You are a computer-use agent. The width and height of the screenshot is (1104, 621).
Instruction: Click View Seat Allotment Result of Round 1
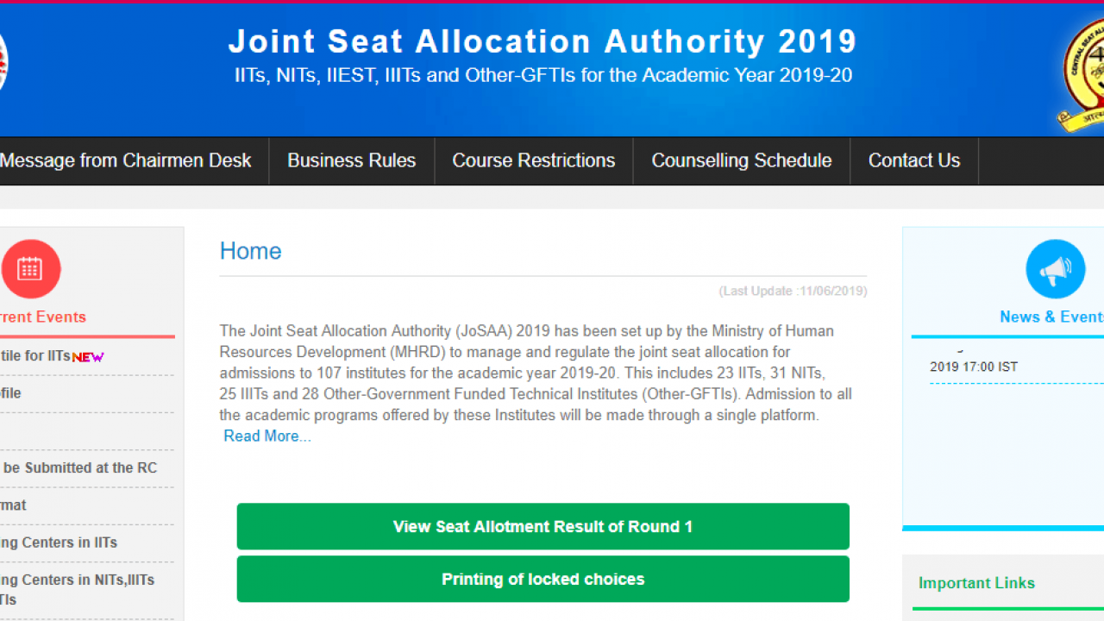click(x=543, y=526)
